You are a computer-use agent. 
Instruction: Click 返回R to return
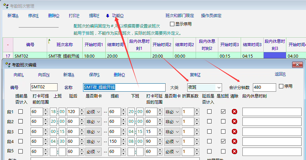pyautogui.click(x=280, y=74)
